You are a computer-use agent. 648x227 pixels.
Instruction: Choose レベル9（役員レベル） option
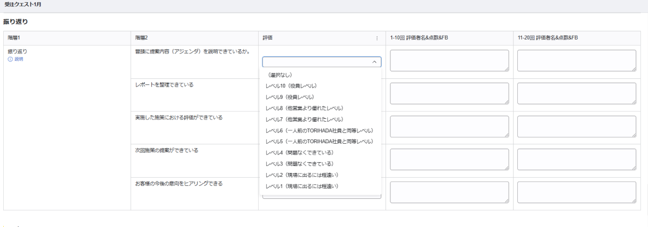pyautogui.click(x=290, y=97)
